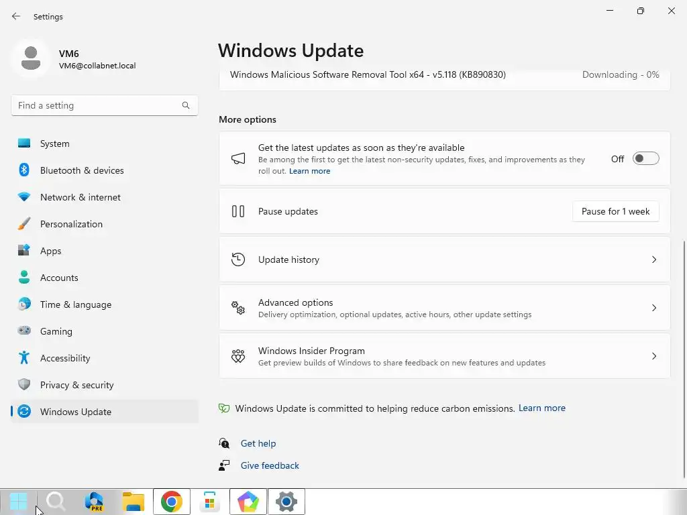Viewport: 687px width, 515px height.
Task: Open Microsoft Store from the taskbar
Action: tap(209, 502)
